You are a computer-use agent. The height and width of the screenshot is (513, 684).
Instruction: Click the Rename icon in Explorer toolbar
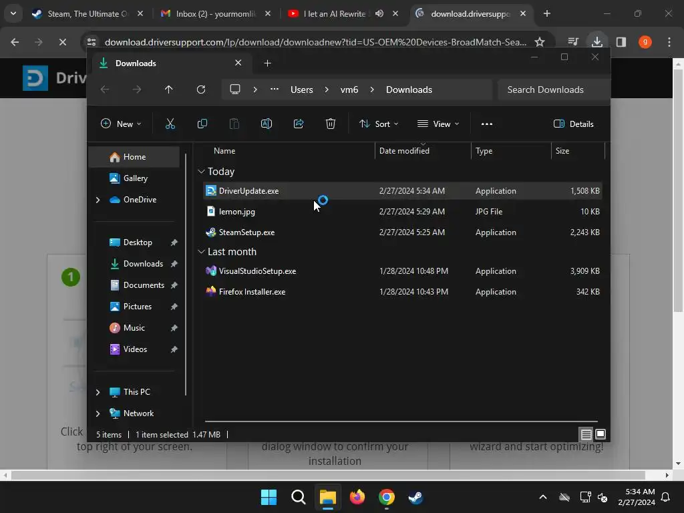point(266,124)
